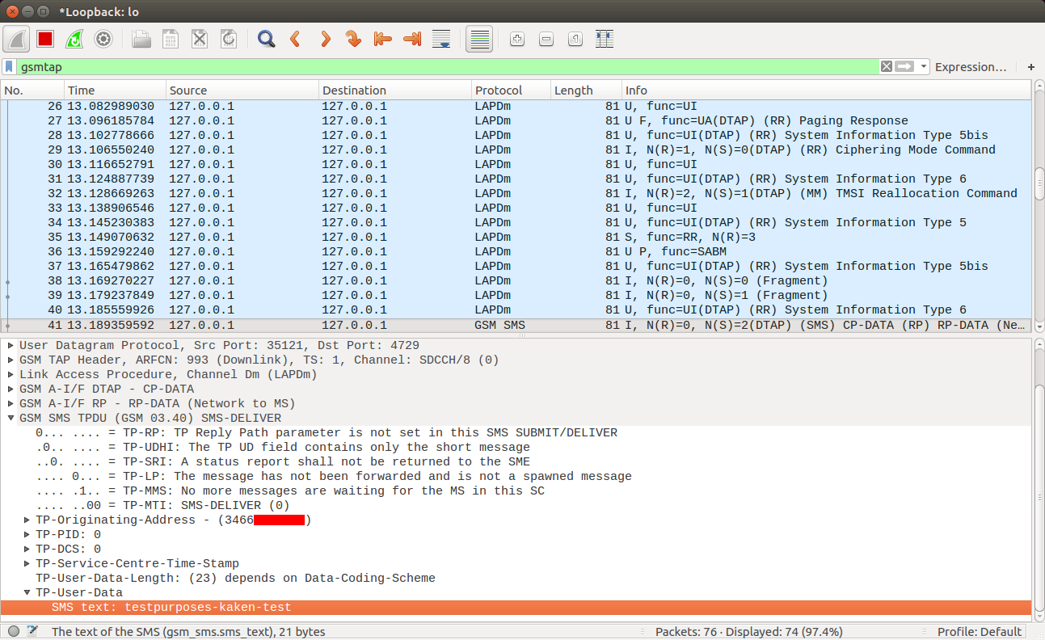Screen dimensions: 1045x640
Task: Open the recent display filter dropdown
Action: tap(924, 67)
